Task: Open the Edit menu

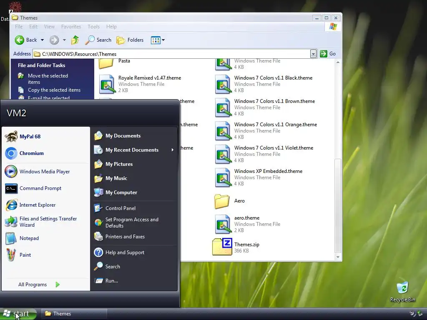Action: click(33, 27)
